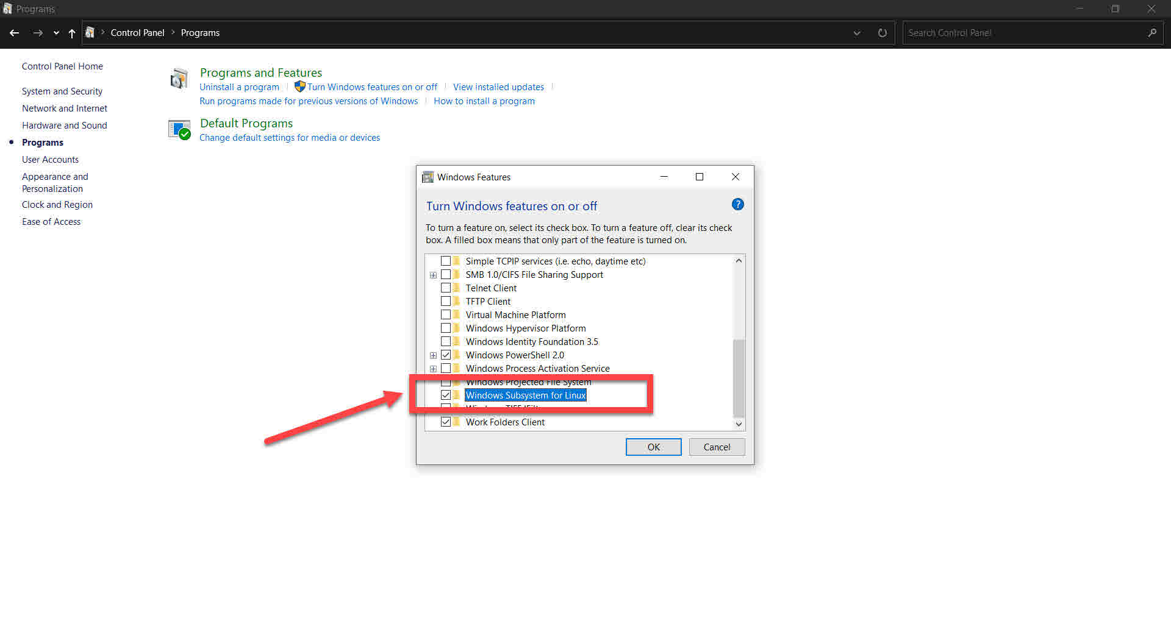1171x635 pixels.
Task: Click the forward navigation arrow
Action: click(x=38, y=33)
